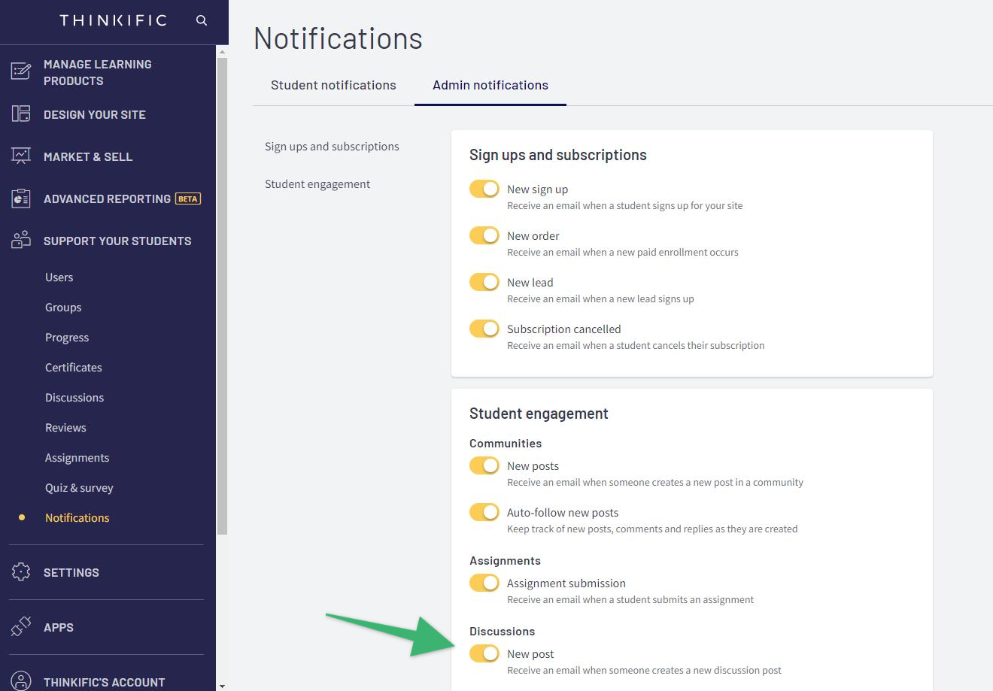Click the 'Communities' subheading
Screen dimensions: 993x691
506,444
